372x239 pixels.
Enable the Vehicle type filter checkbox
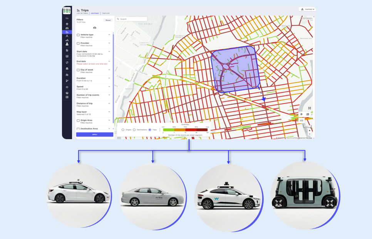[x=78, y=35]
